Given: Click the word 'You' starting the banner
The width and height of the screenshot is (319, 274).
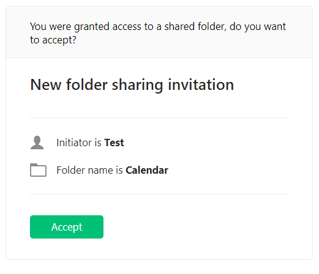Looking at the screenshot, I should (38, 26).
